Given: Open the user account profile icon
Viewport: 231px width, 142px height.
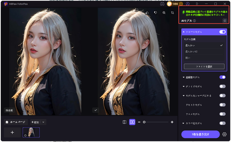Looking at the screenshot, I should [188, 4].
